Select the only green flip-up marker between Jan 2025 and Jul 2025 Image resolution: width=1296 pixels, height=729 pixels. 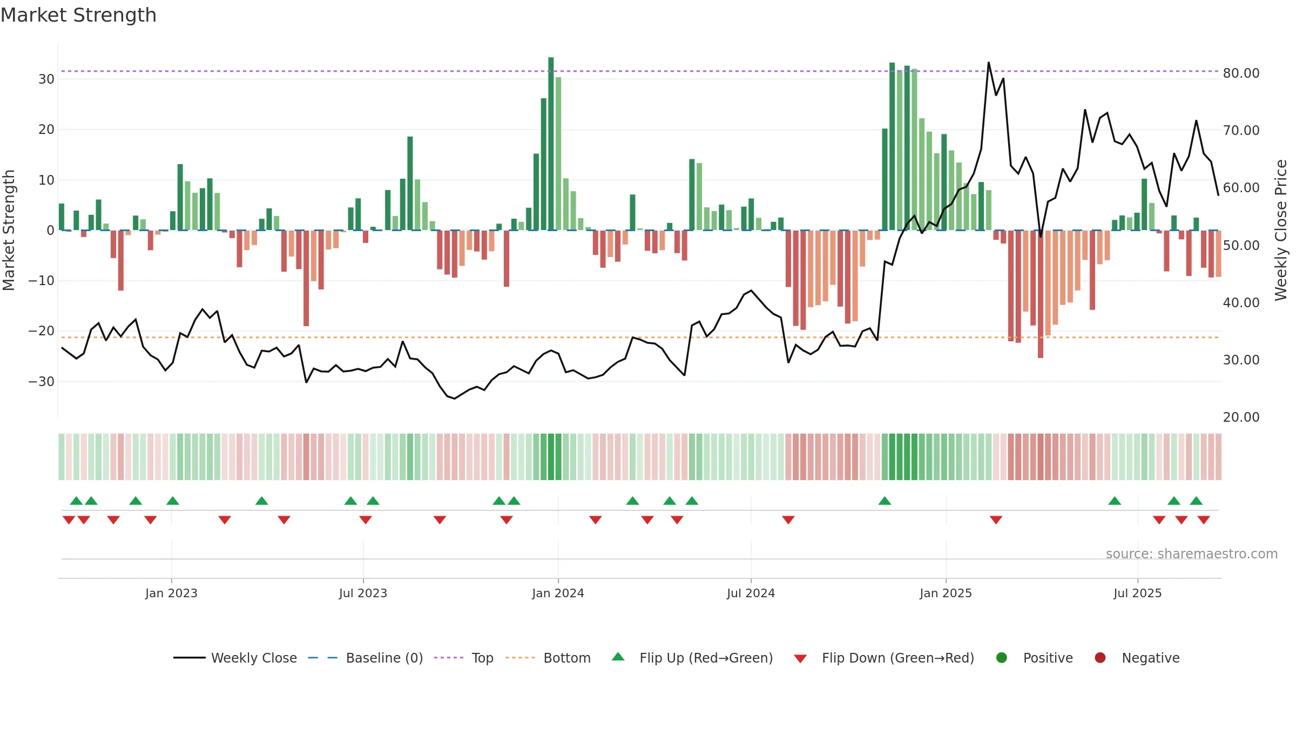point(1115,501)
